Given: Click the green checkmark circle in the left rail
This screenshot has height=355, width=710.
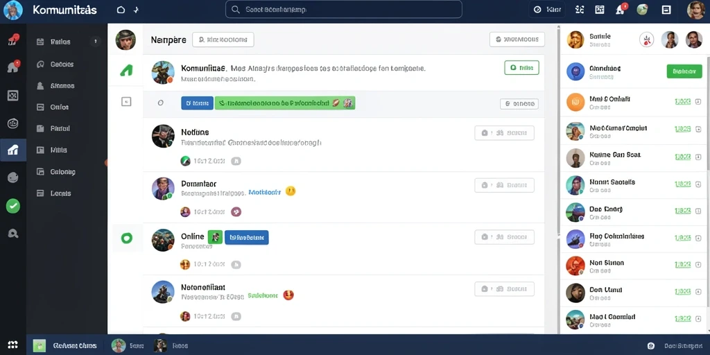Looking at the screenshot, I should coord(13,206).
